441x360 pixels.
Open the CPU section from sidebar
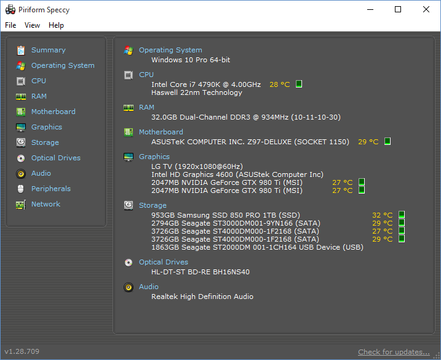tap(39, 81)
